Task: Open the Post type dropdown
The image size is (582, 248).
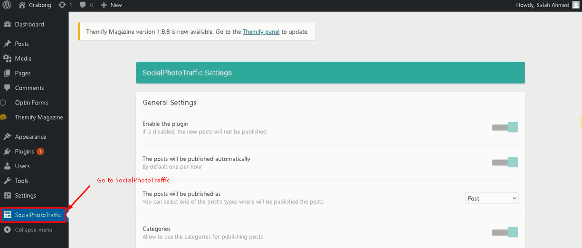Action: [x=491, y=198]
